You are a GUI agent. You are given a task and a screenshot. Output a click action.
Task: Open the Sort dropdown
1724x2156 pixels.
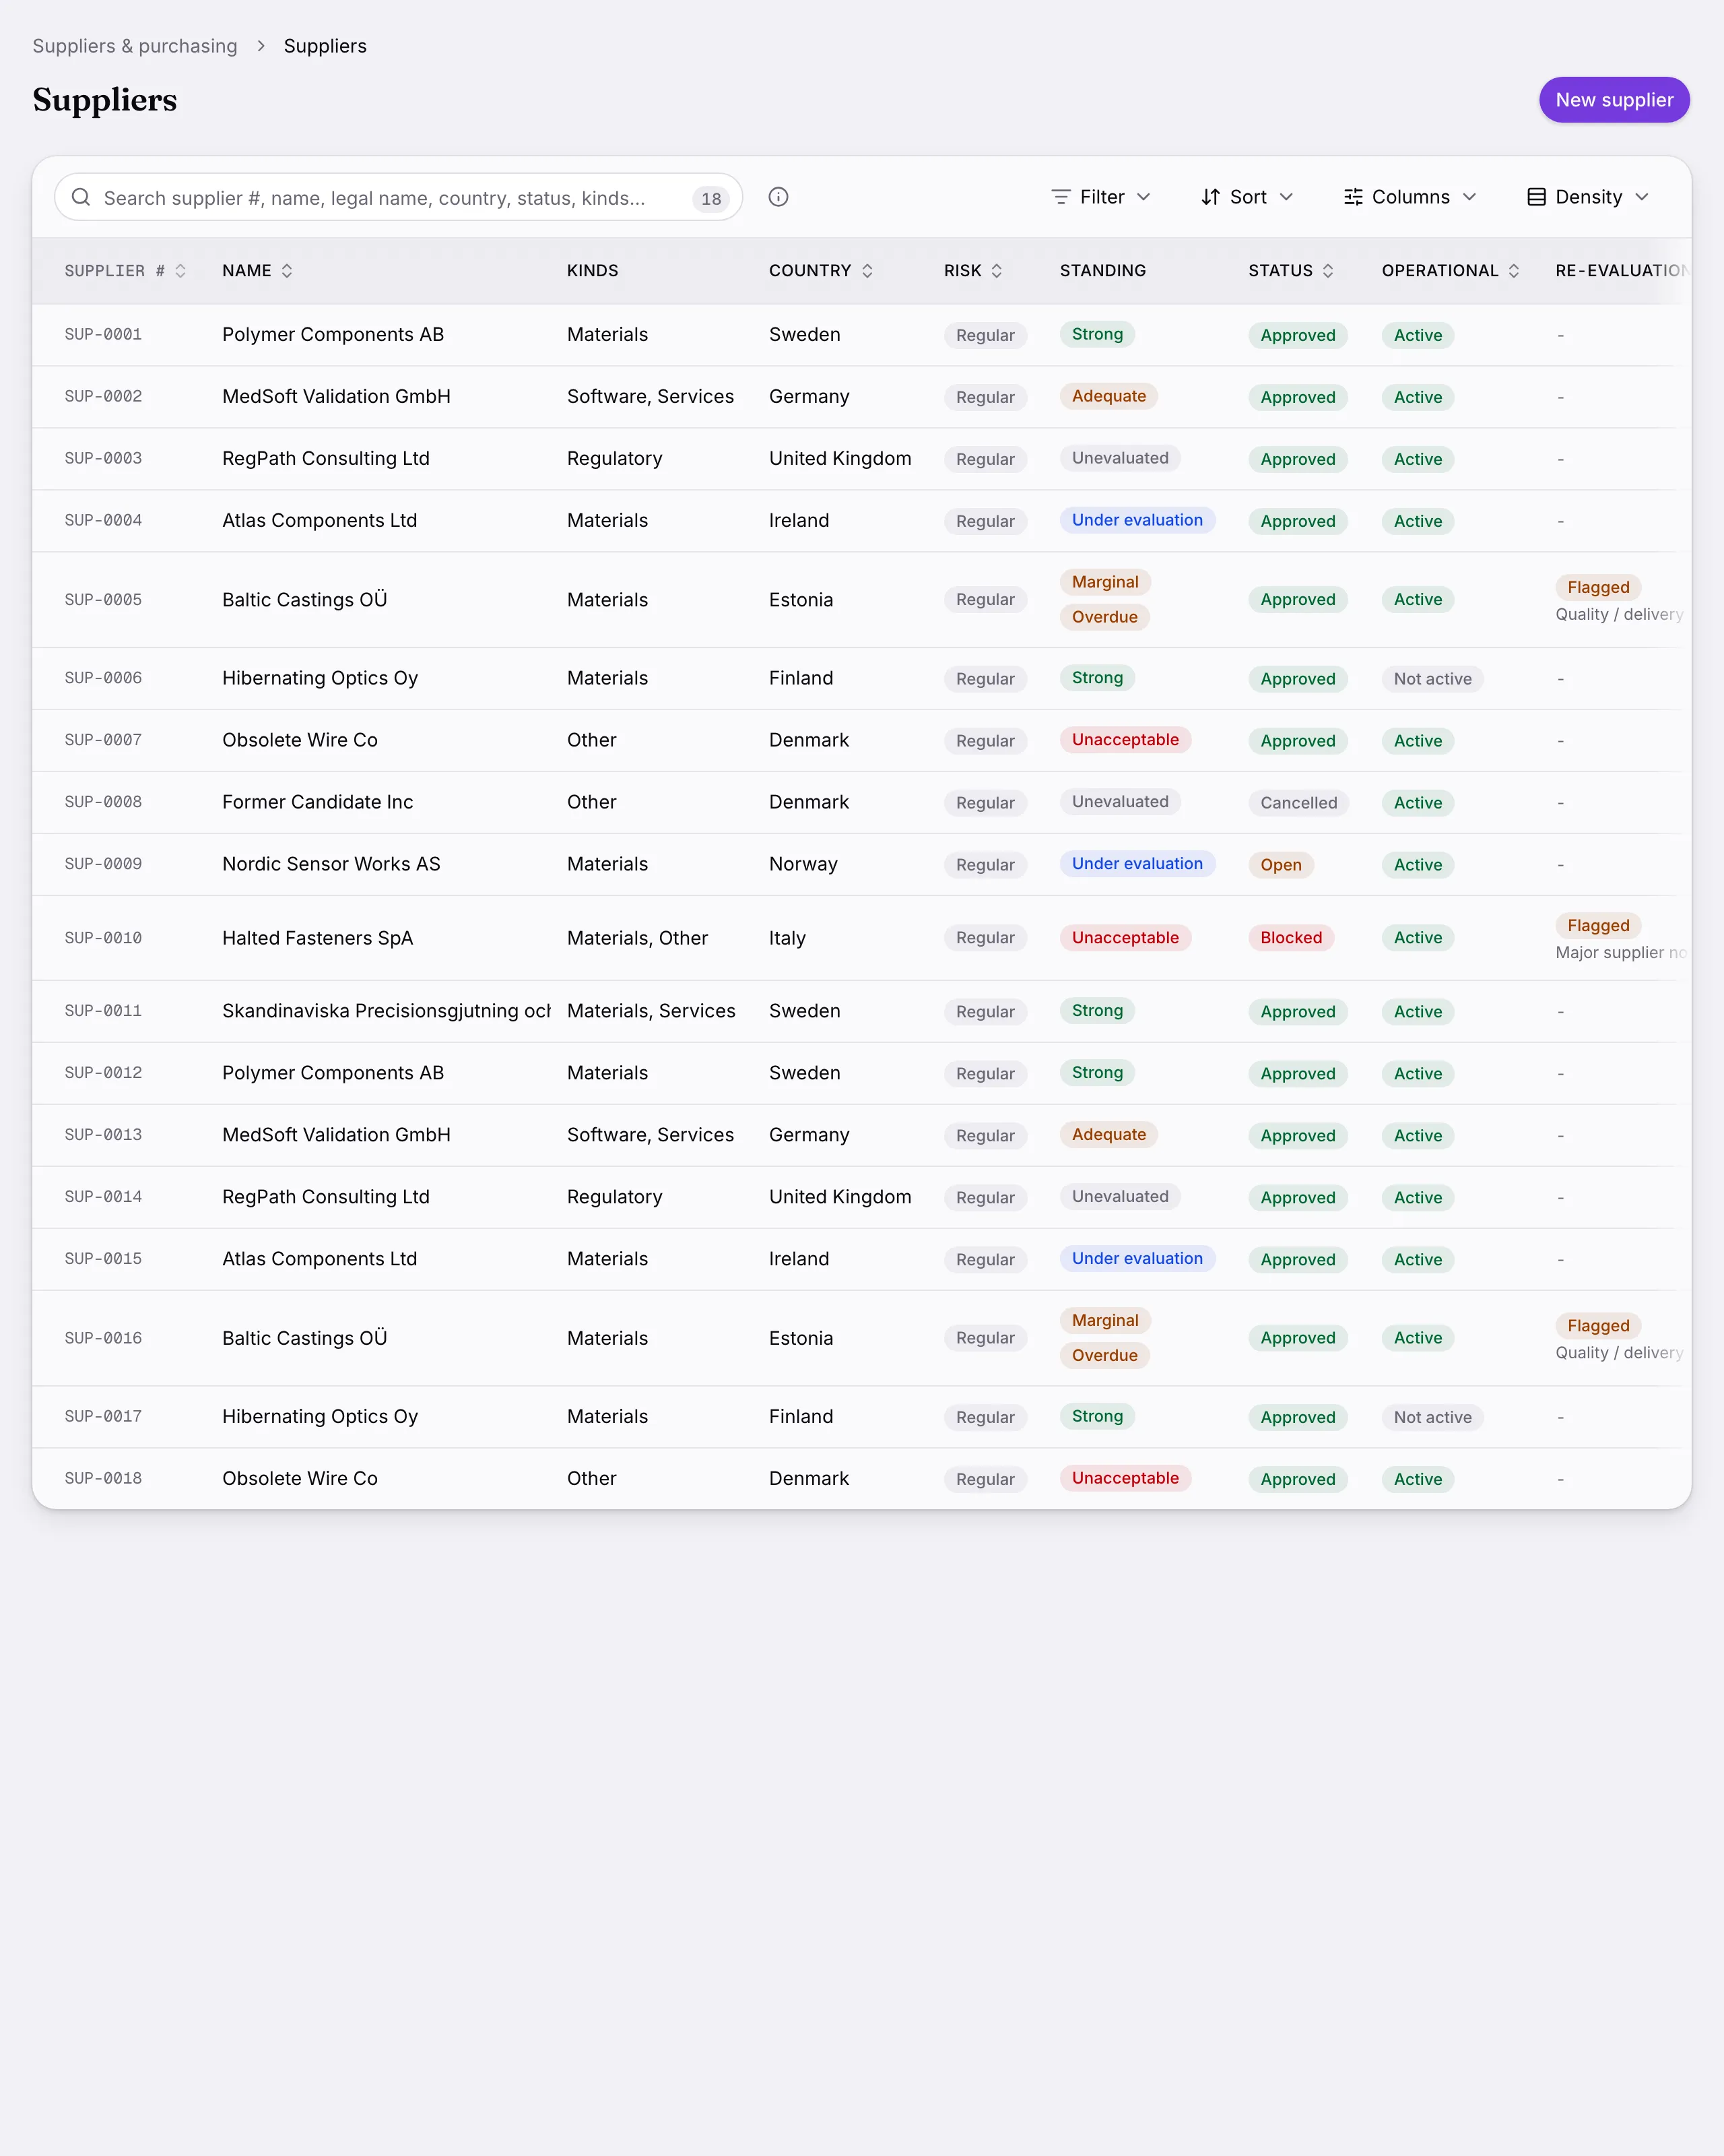tap(1247, 197)
